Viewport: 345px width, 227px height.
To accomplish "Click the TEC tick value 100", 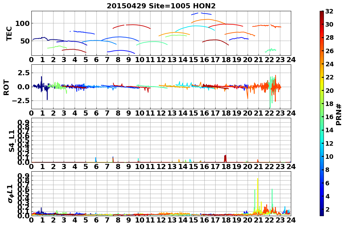I will [22, 23].
